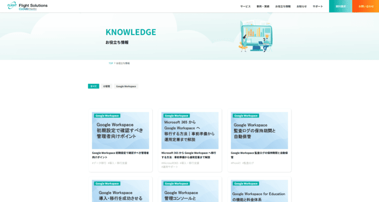Open the サービス menu item

(245, 6)
